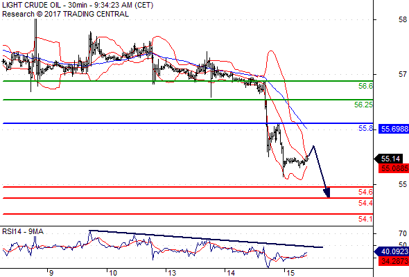Click the green 56.25 resistance label

363,105
